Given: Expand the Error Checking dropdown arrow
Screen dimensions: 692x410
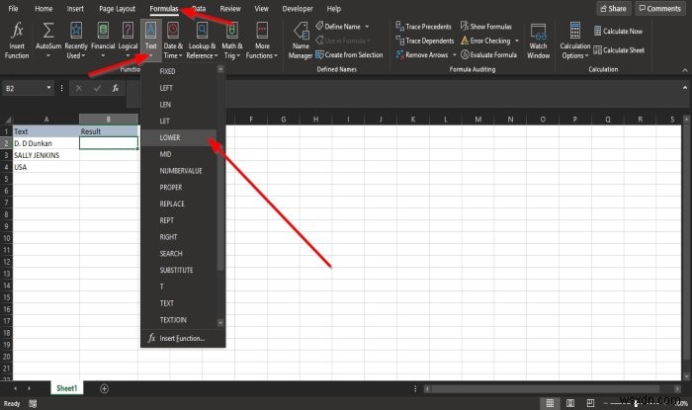Looking at the screenshot, I should click(517, 41).
